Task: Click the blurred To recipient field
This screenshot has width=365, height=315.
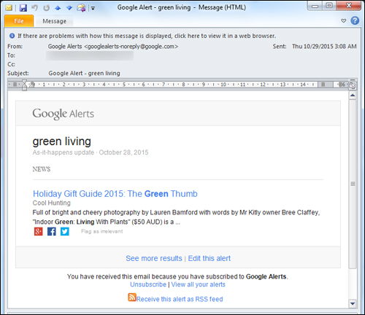Action: (90, 55)
